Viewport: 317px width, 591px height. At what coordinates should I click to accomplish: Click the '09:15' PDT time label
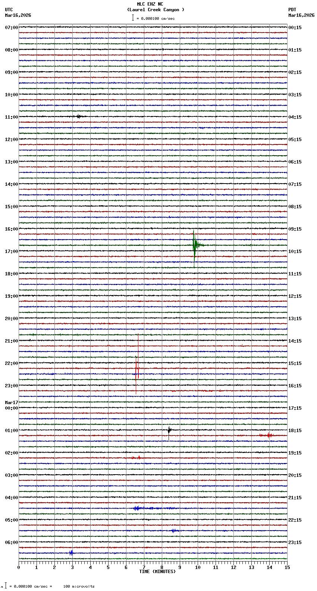(x=295, y=229)
